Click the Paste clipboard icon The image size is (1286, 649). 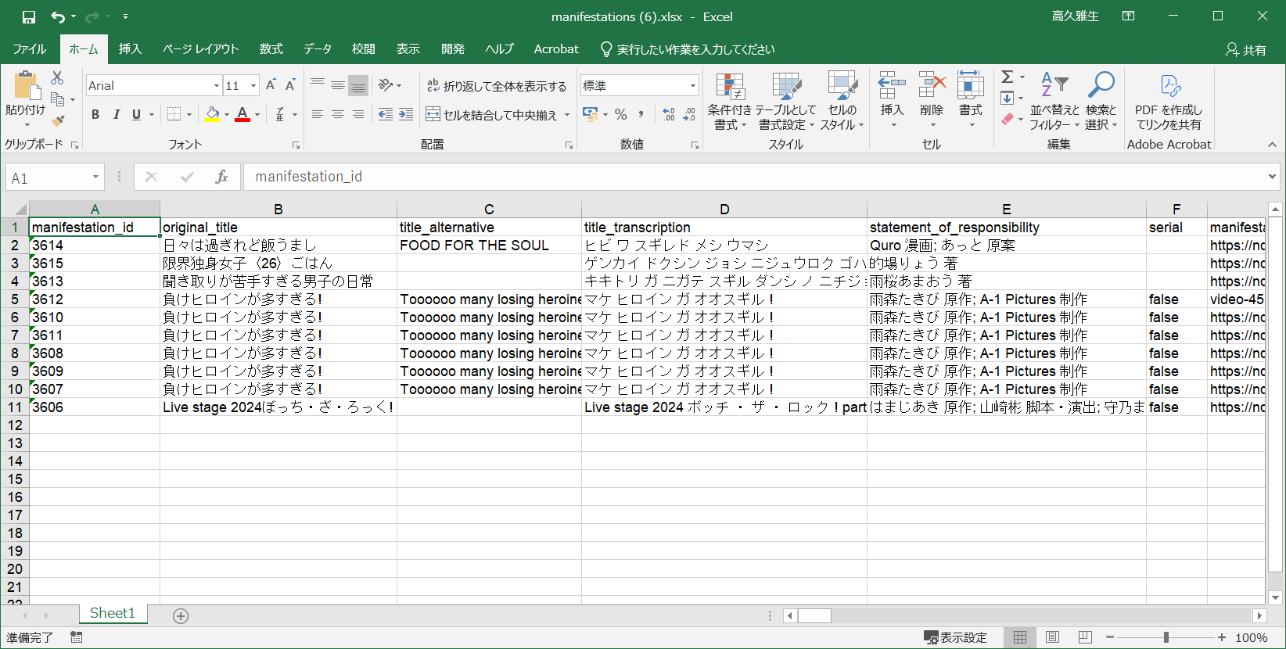tap(25, 86)
